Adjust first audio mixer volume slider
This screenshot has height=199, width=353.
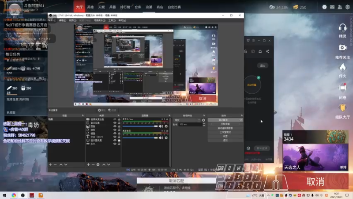click(140, 126)
